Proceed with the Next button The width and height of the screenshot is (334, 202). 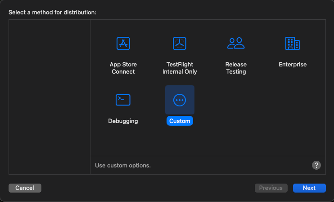pos(309,188)
